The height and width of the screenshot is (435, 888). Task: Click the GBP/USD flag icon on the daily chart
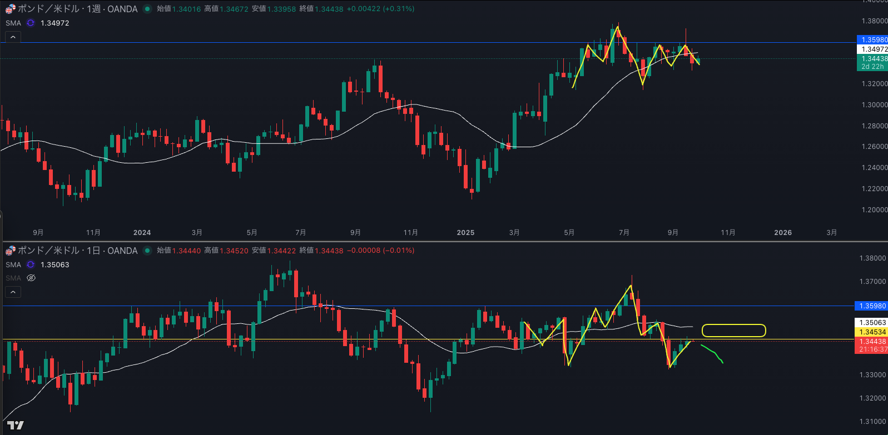tap(11, 251)
